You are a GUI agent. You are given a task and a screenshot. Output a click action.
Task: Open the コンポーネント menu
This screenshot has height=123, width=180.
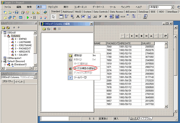[x=81, y=7]
